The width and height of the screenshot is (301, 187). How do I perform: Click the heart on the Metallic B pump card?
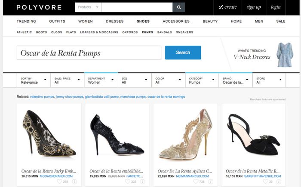tap(265, 181)
